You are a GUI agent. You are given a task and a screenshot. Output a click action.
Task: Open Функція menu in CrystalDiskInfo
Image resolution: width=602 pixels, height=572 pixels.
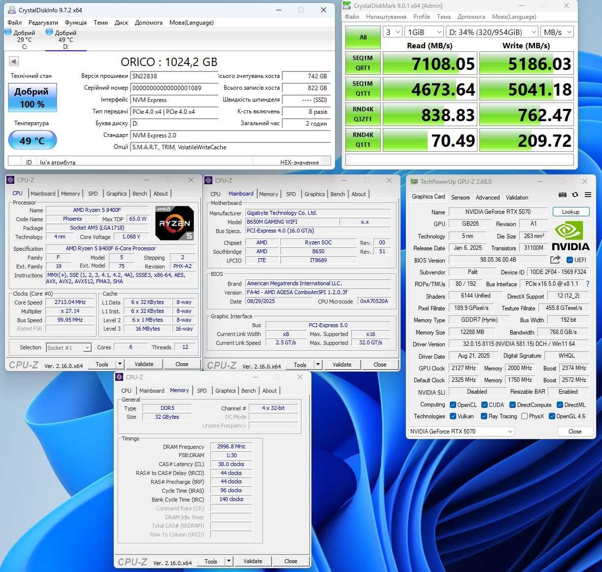click(x=76, y=22)
